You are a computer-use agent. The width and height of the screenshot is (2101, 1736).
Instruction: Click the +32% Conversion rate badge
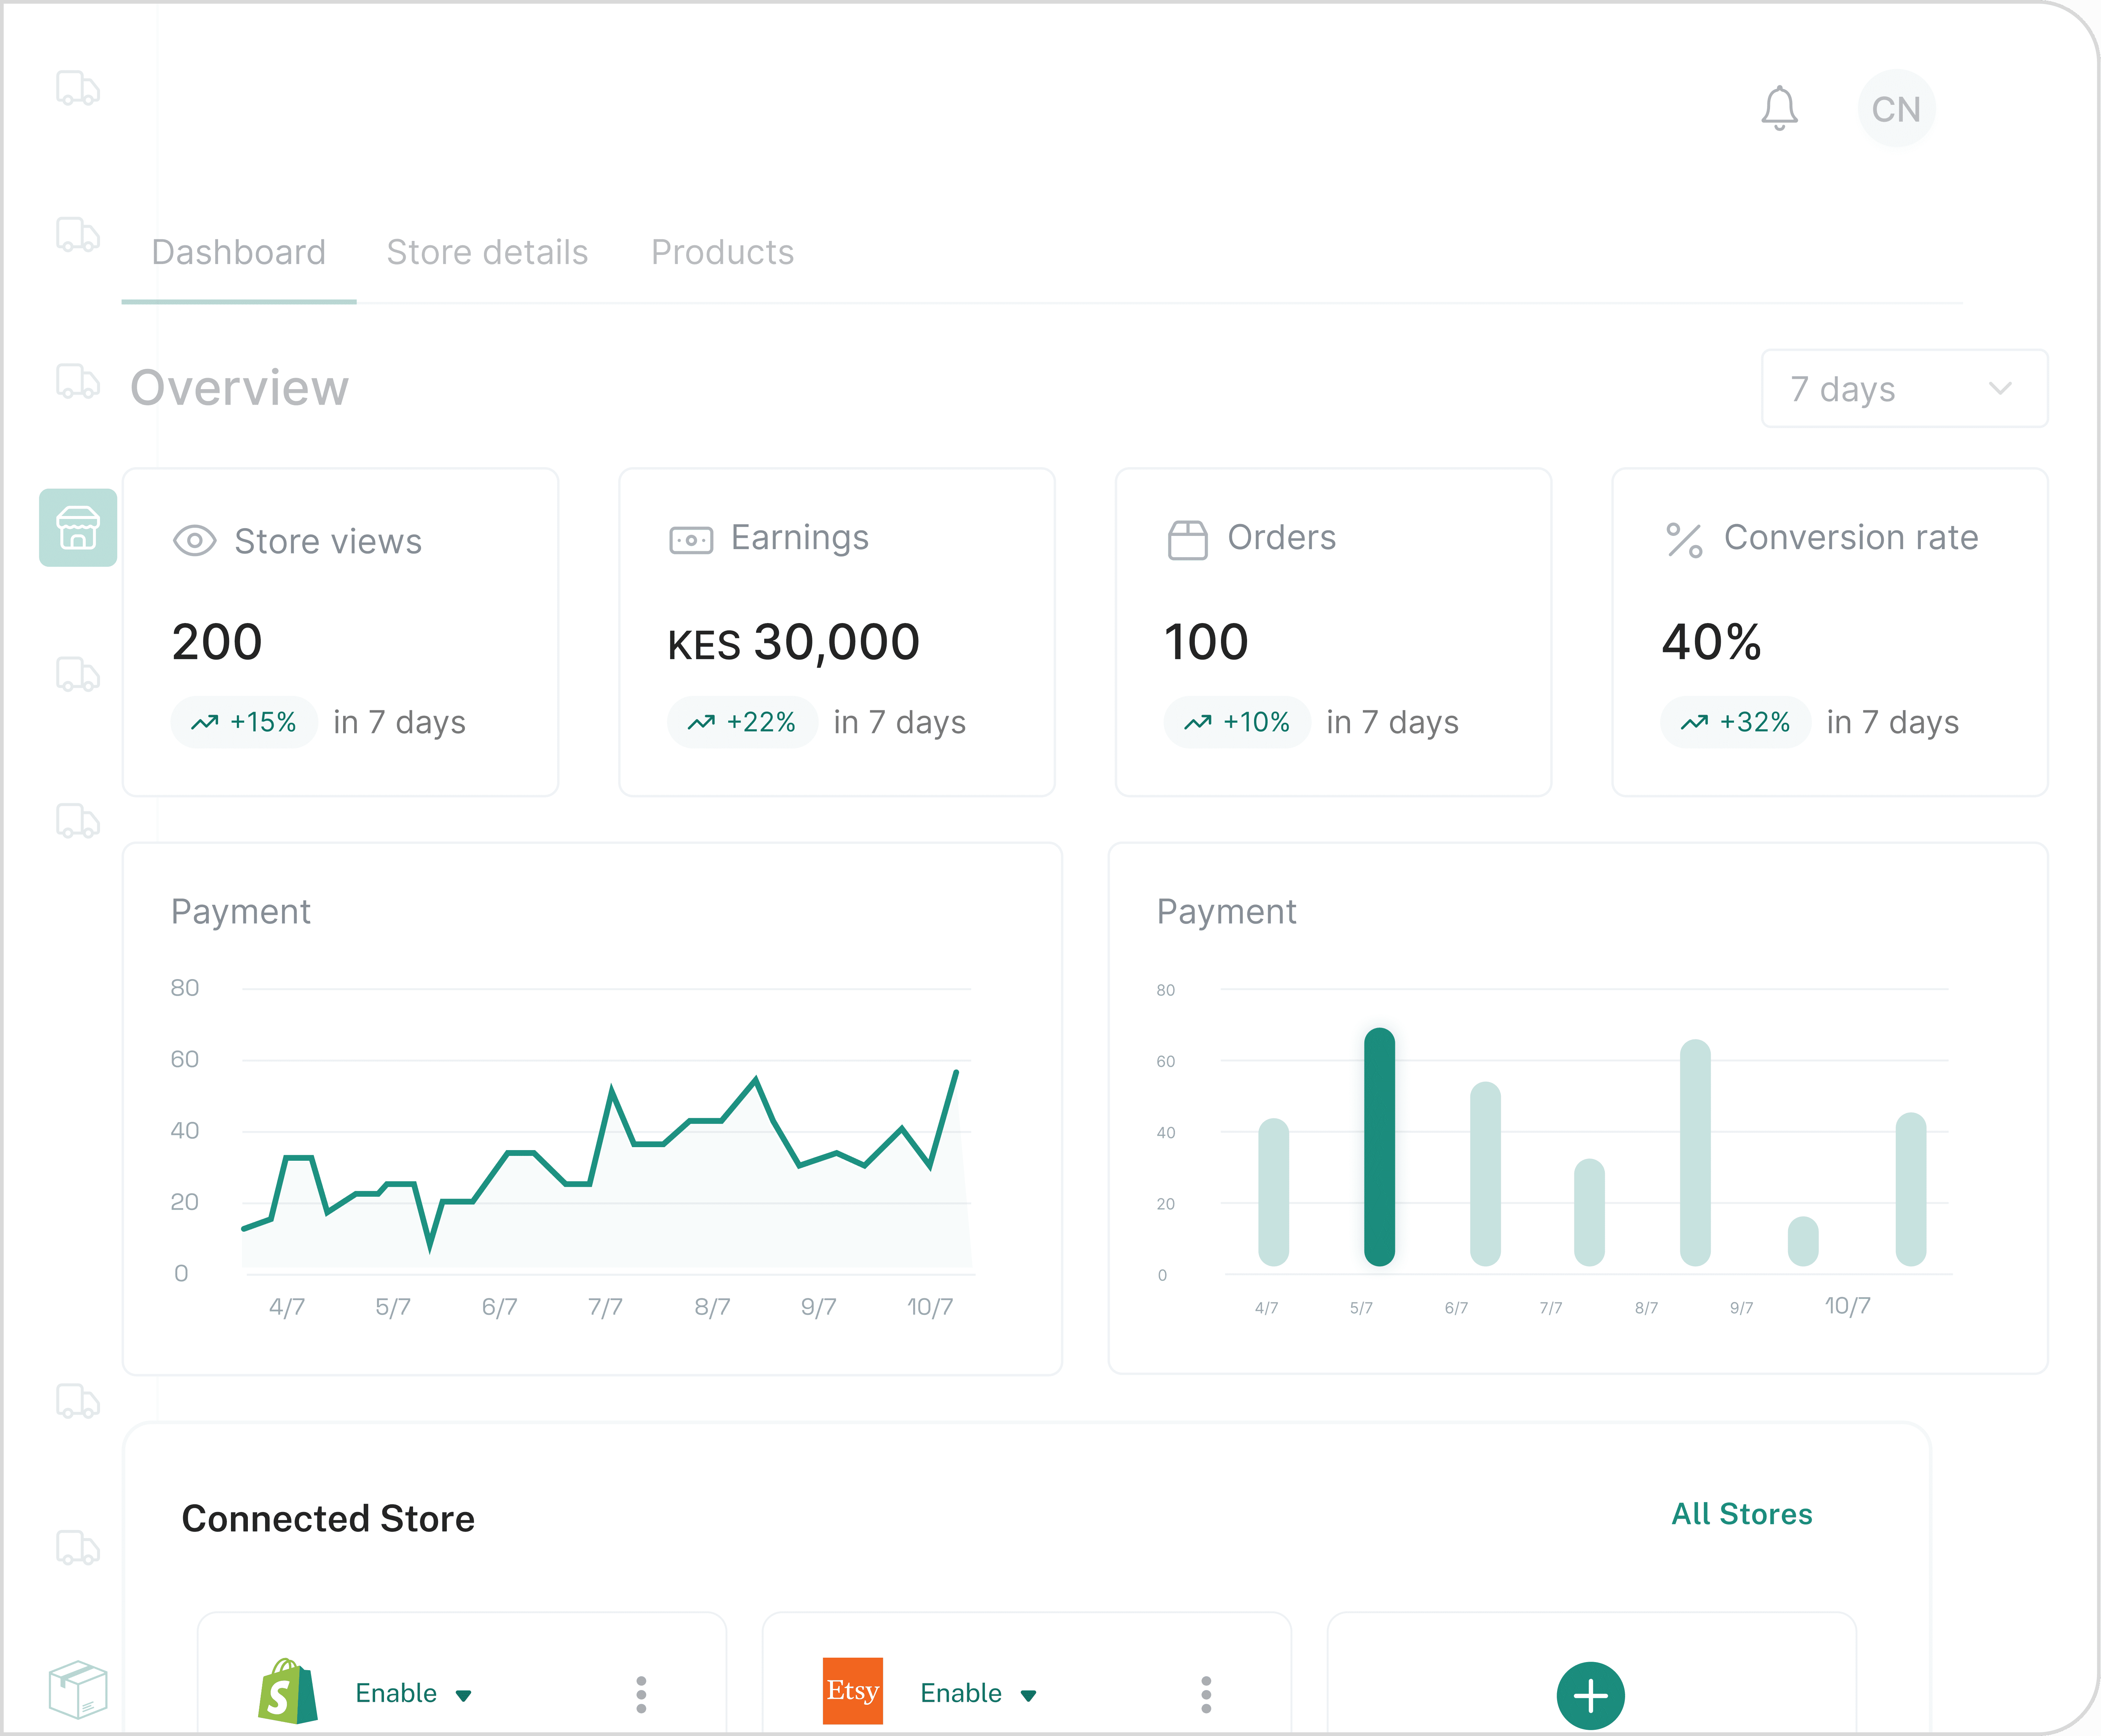tap(1735, 722)
